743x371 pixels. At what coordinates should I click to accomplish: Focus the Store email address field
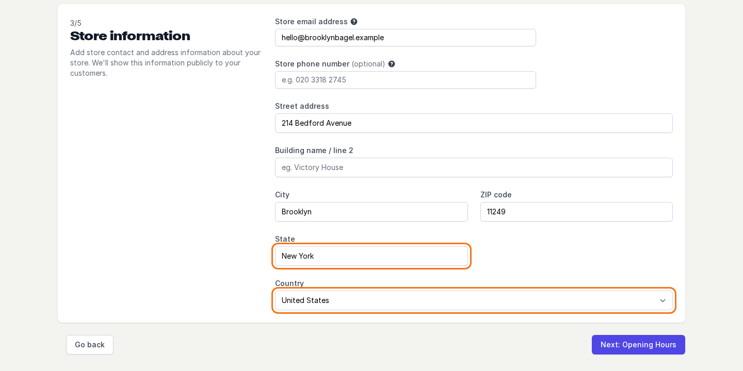pyautogui.click(x=406, y=38)
